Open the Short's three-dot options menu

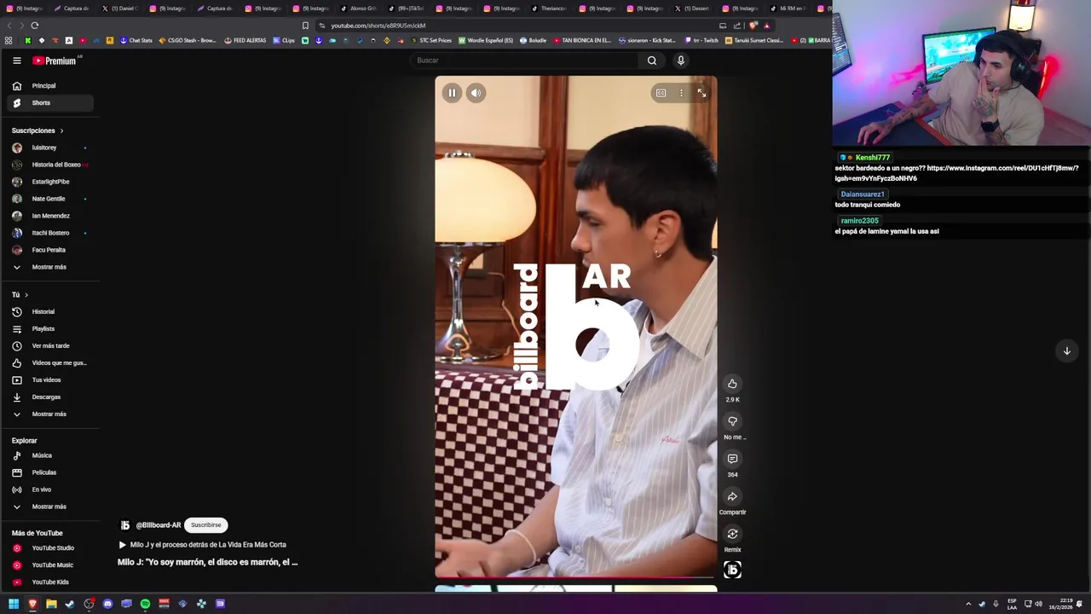(x=681, y=93)
